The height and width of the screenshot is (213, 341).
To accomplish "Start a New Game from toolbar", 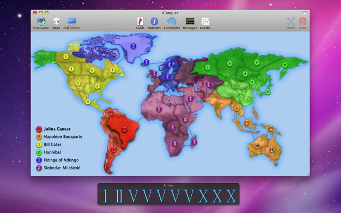I will point(39,21).
